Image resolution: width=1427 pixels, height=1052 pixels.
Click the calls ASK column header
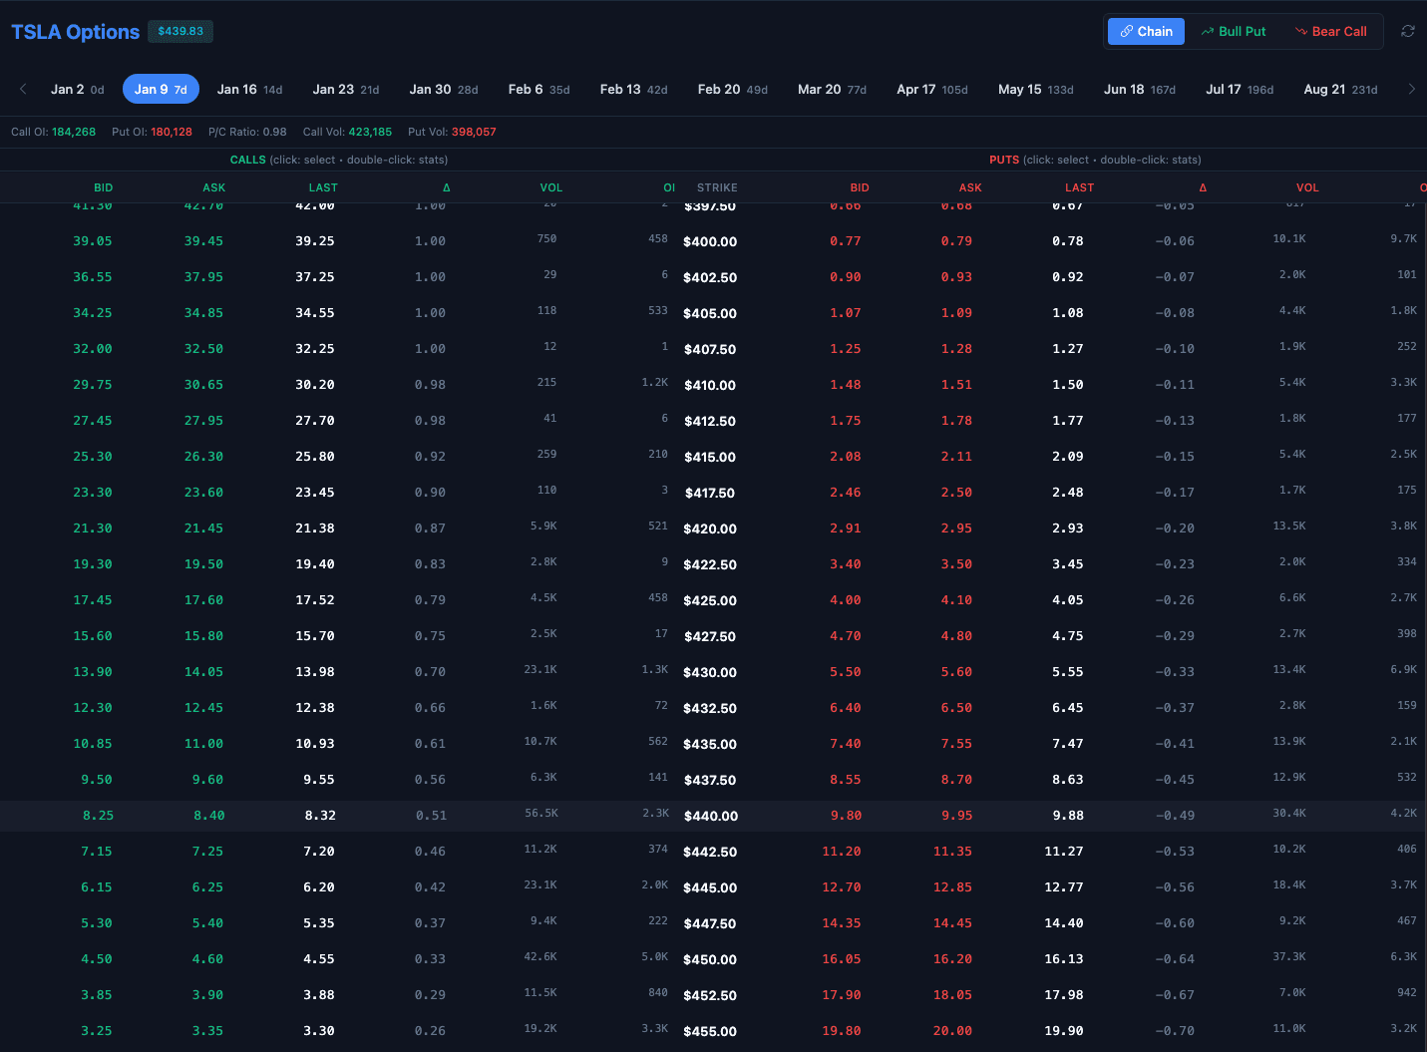(x=214, y=187)
